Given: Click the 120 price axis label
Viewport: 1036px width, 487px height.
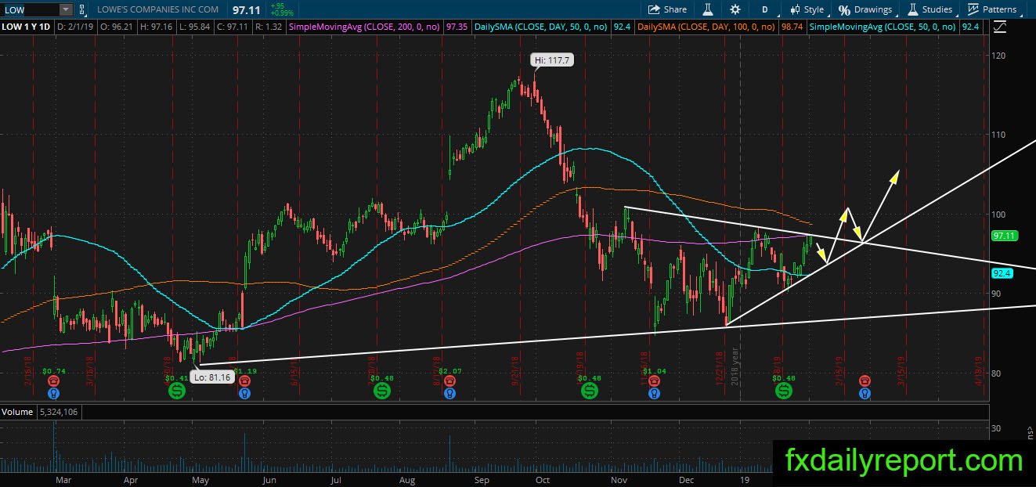Looking at the screenshot, I should point(1000,56).
